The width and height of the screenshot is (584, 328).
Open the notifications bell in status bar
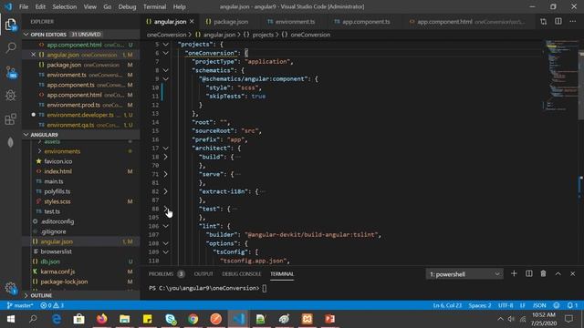coord(572,305)
